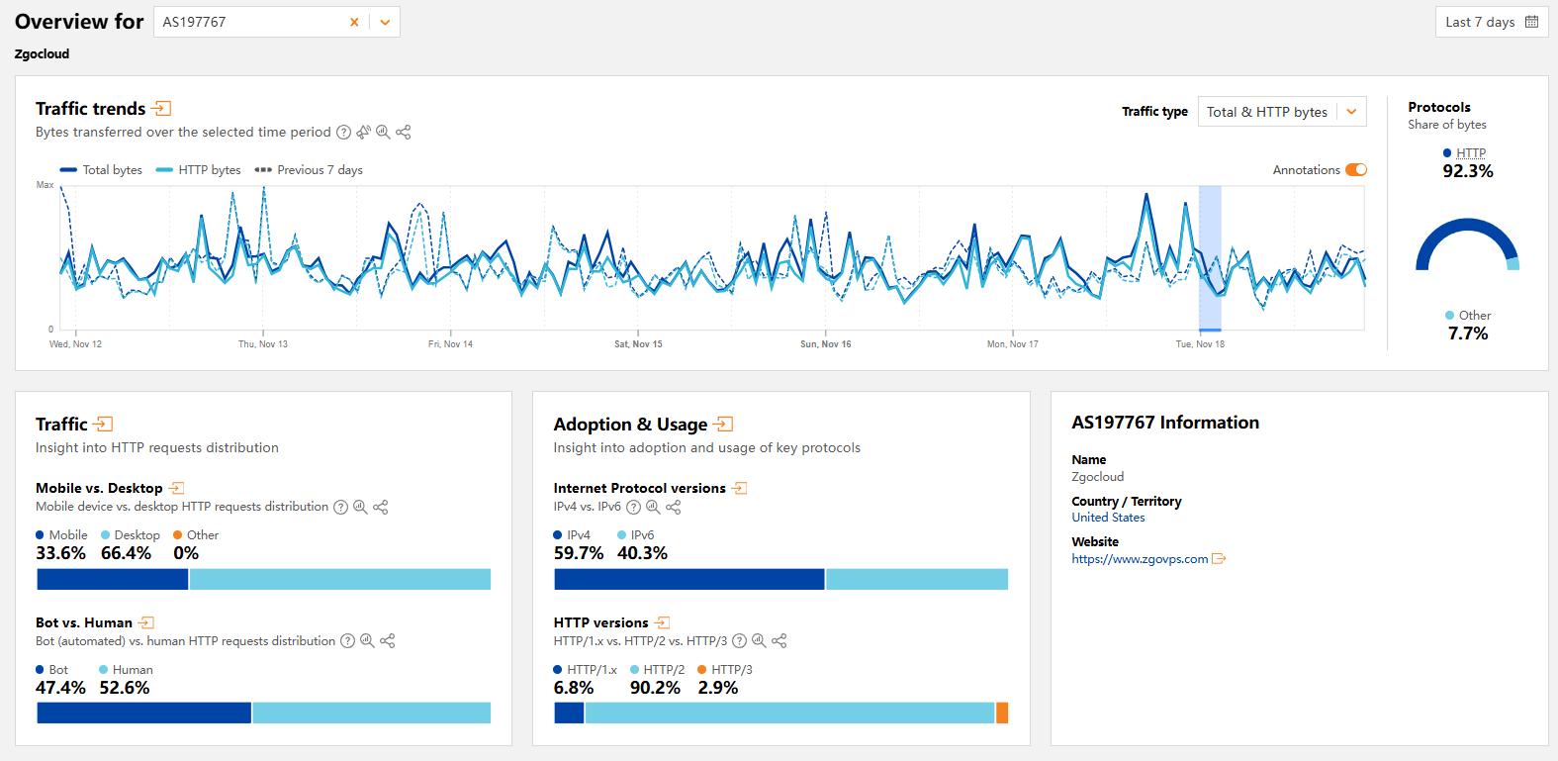Click the Traffic trends megaphone announcements icon
This screenshot has height=761, width=1558.
point(363,133)
